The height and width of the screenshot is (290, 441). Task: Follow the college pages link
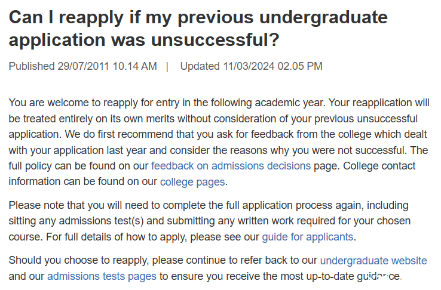pos(192,182)
